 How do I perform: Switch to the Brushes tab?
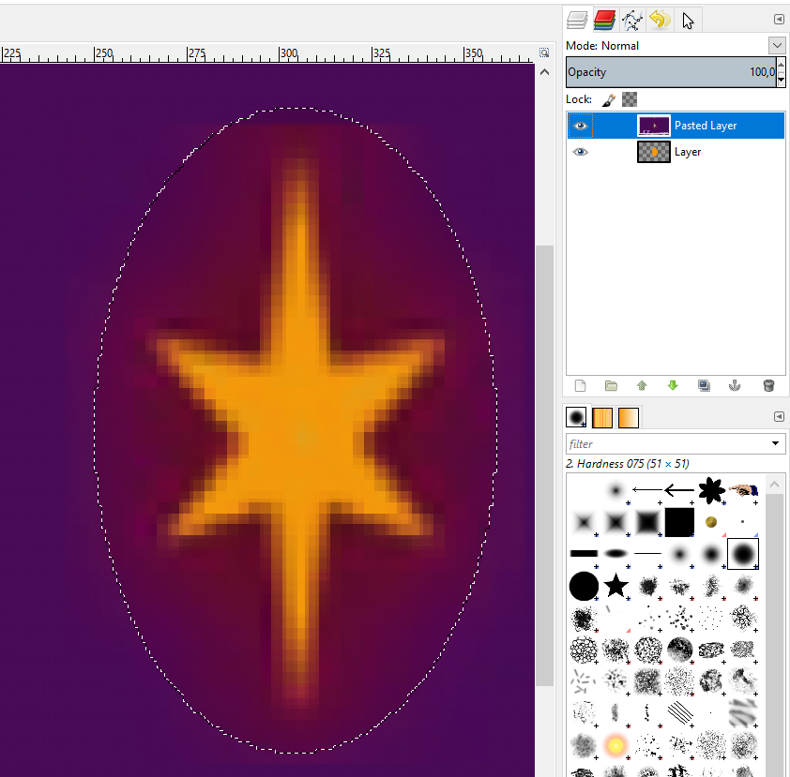(x=576, y=417)
